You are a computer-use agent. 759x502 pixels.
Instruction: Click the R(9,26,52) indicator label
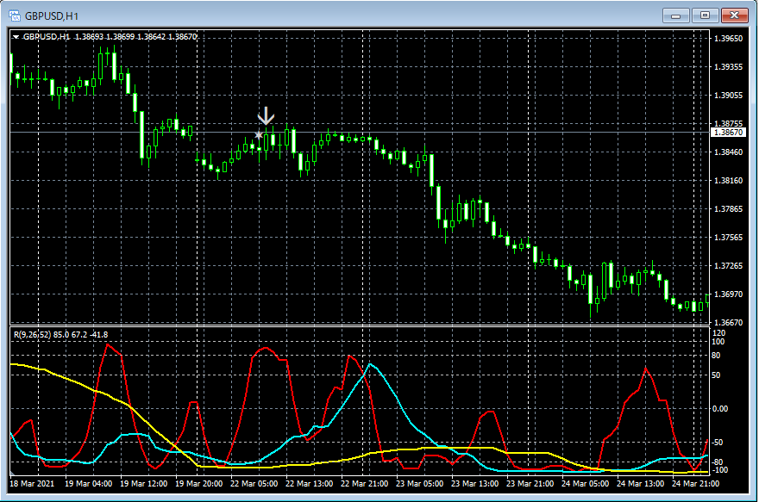point(32,334)
